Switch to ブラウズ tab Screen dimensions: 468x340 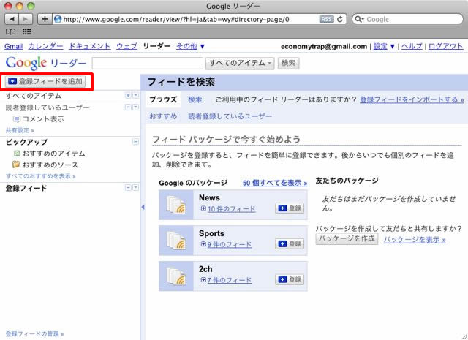(163, 99)
